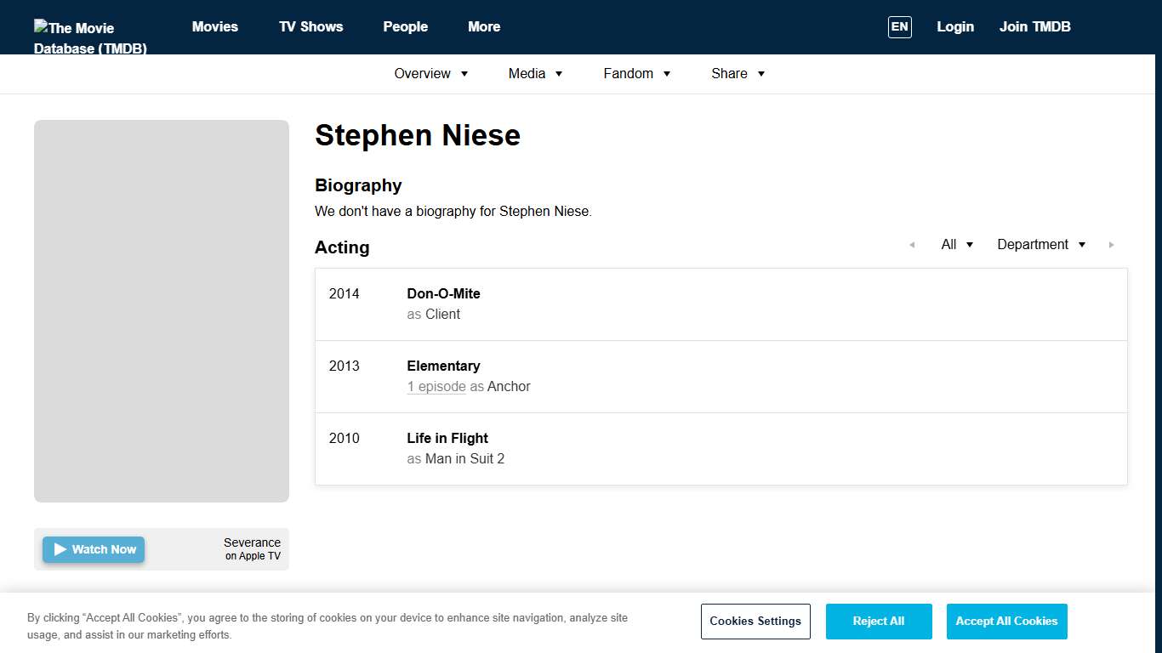Click the Login link
The image size is (1162, 653).
(x=955, y=26)
